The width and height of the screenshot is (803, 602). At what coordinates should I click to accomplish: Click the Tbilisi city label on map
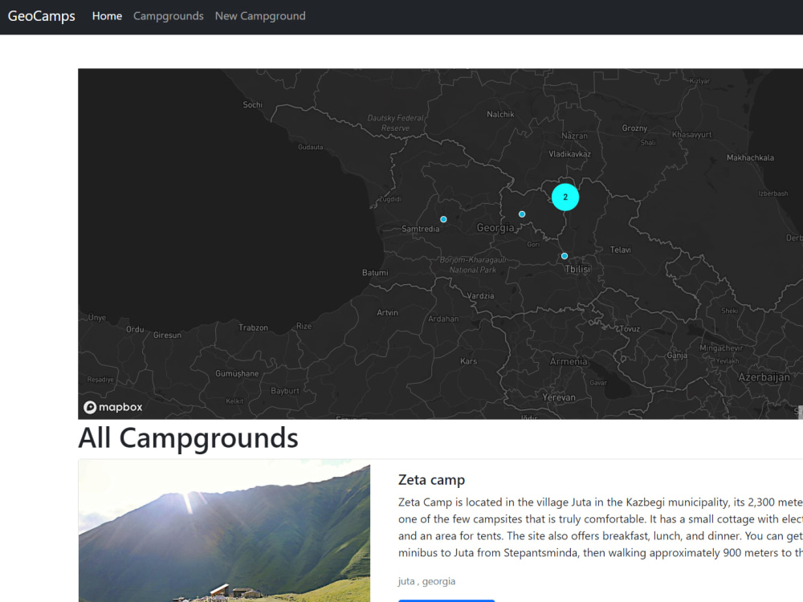click(577, 269)
